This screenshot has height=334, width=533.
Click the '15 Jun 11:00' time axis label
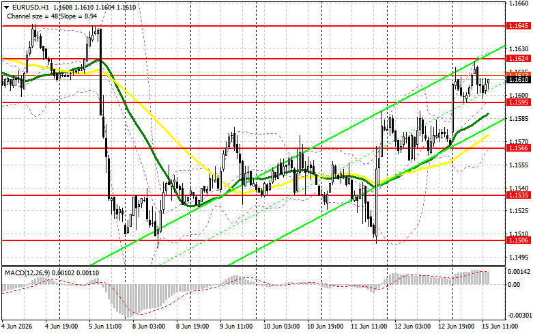point(500,326)
